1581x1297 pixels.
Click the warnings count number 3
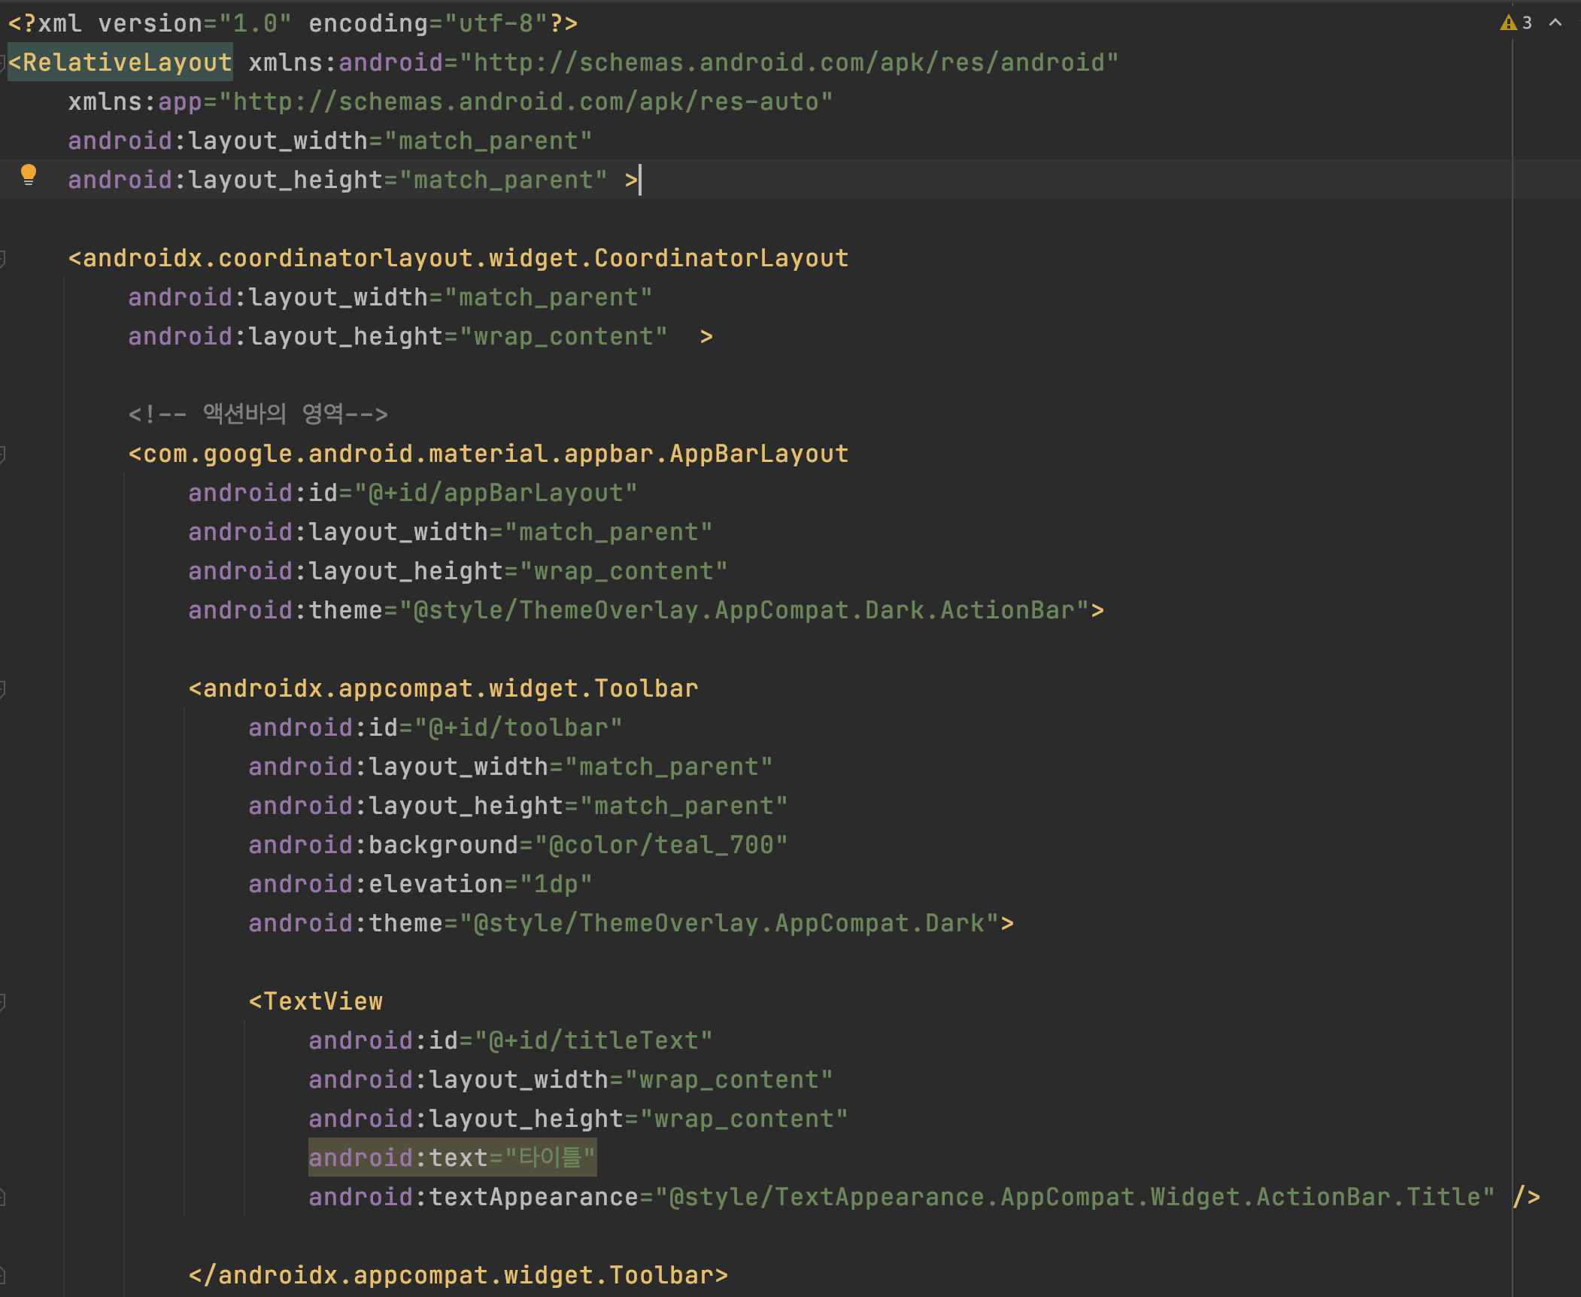(x=1527, y=23)
